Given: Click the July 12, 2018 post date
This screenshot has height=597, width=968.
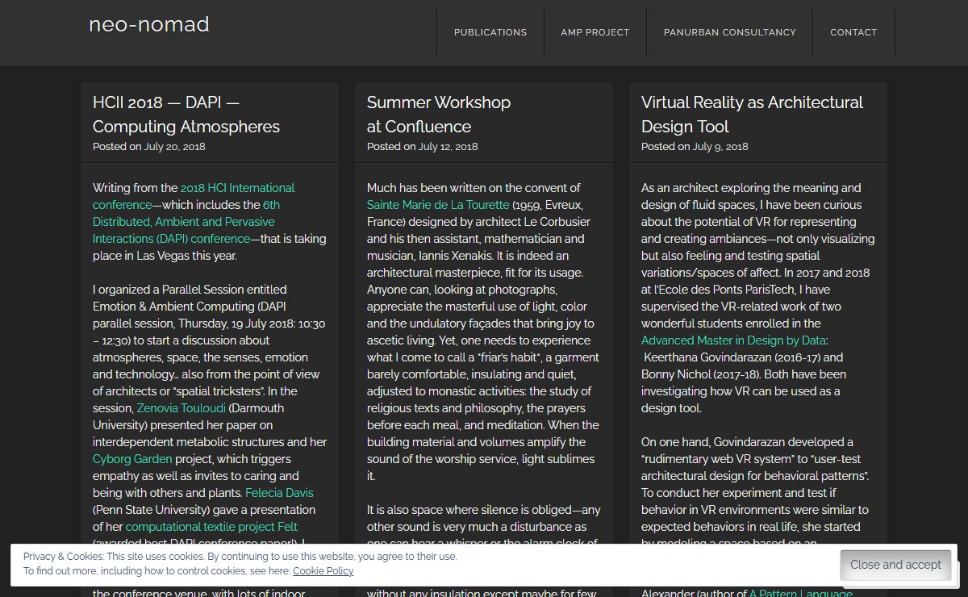Looking at the screenshot, I should point(448,147).
